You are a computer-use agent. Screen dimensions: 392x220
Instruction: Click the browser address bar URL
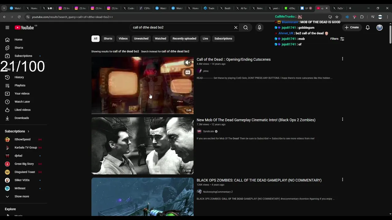click(x=72, y=17)
